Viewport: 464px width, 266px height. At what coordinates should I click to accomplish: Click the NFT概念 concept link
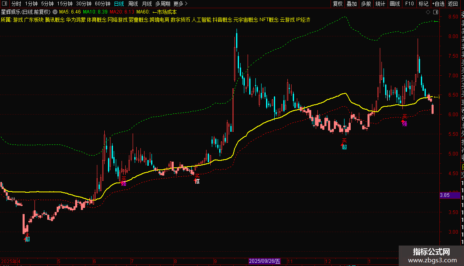point(269,20)
